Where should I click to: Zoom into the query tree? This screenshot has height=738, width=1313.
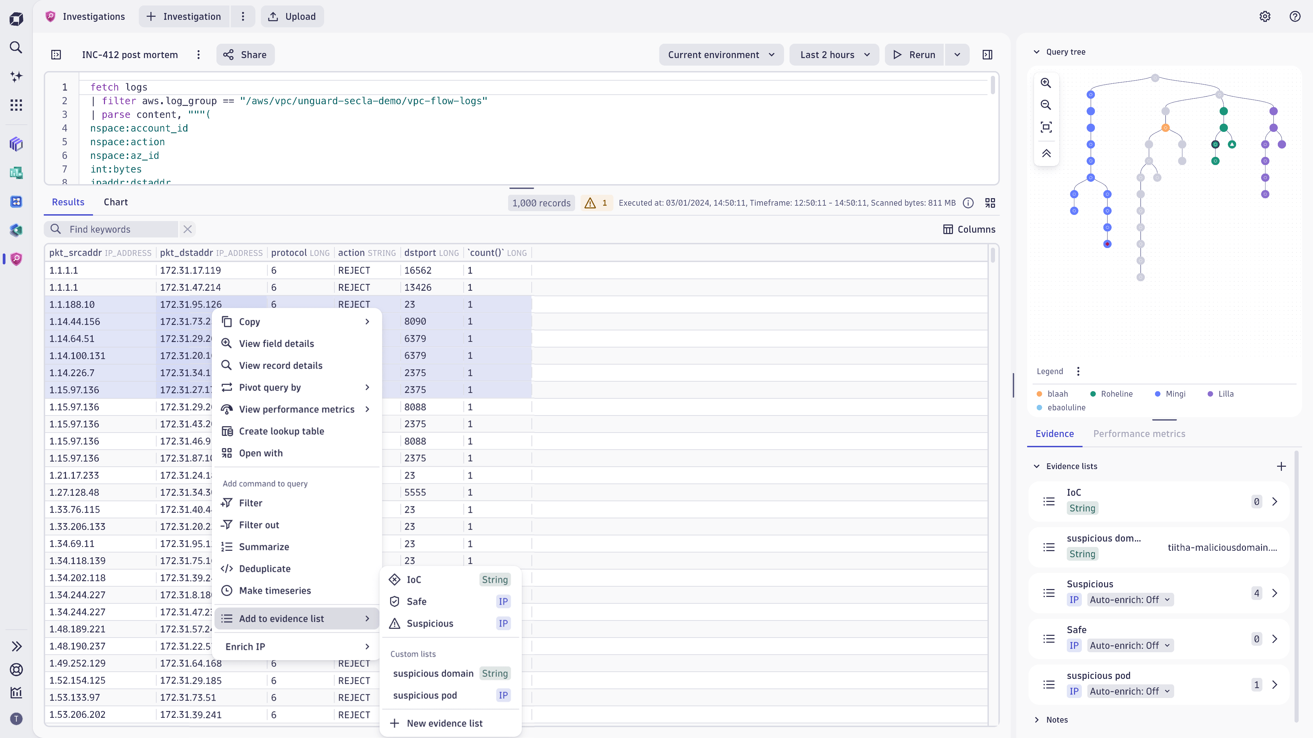[1046, 82]
